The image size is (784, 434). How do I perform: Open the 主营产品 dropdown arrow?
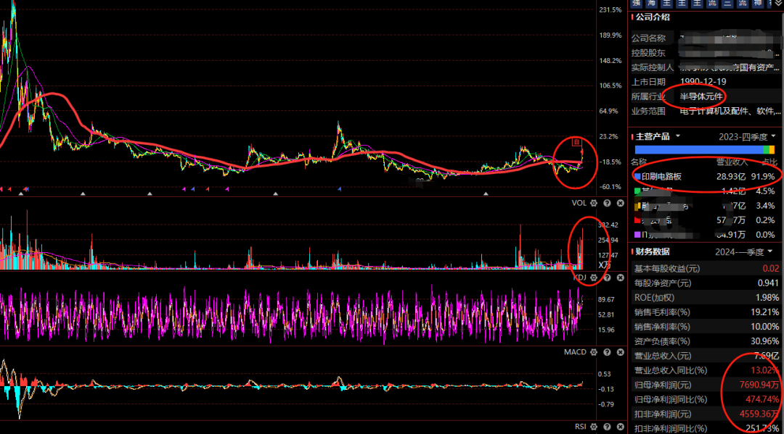click(678, 136)
